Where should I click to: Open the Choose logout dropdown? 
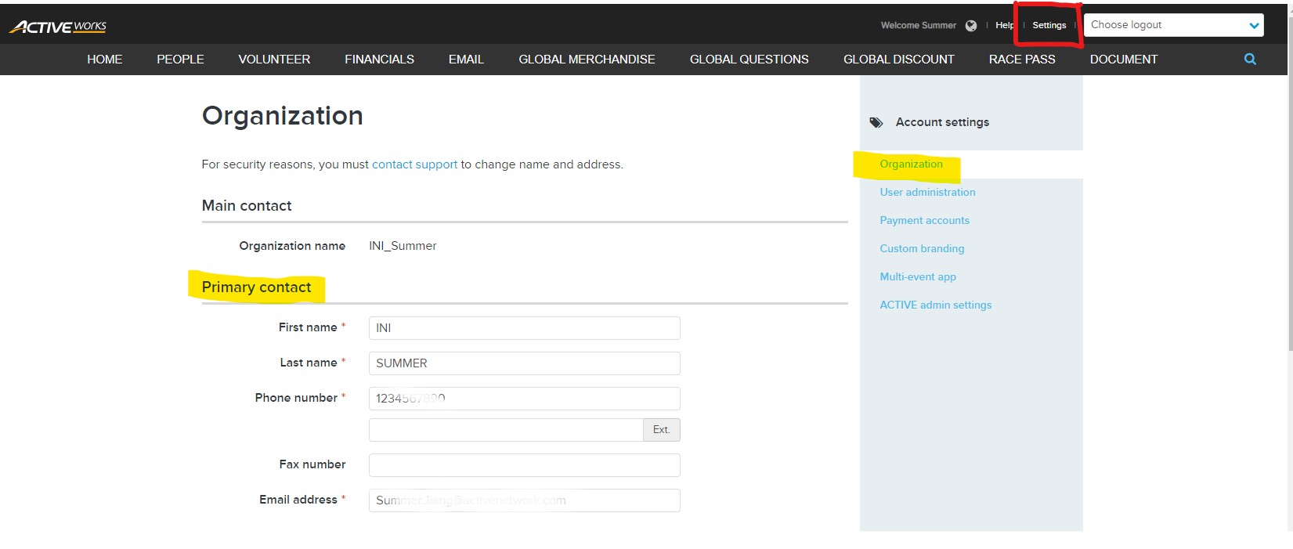click(1174, 25)
